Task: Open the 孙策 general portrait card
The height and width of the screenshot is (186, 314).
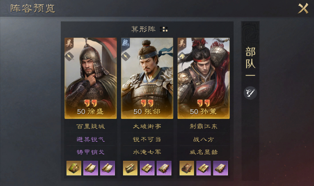Action: [204, 78]
